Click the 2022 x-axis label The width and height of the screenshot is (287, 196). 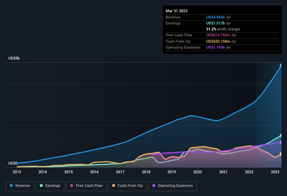click(x=249, y=172)
